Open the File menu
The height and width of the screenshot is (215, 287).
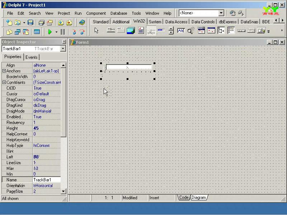10,13
